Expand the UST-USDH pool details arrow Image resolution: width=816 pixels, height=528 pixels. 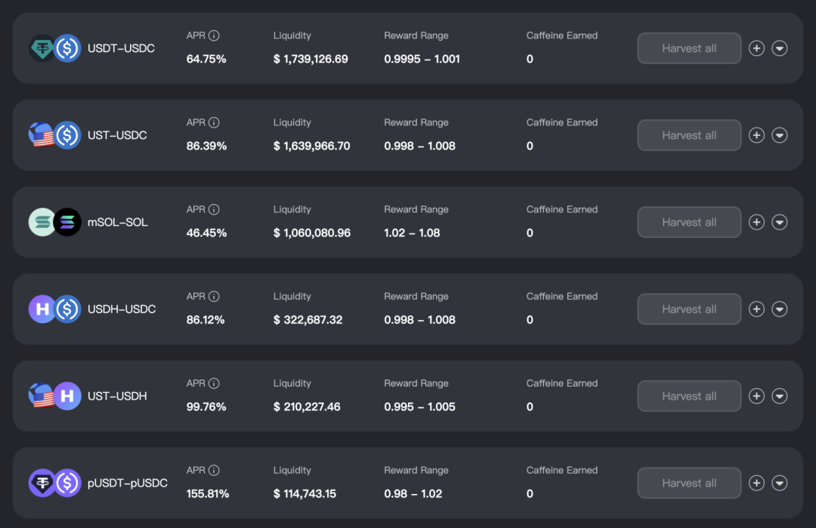tap(780, 396)
